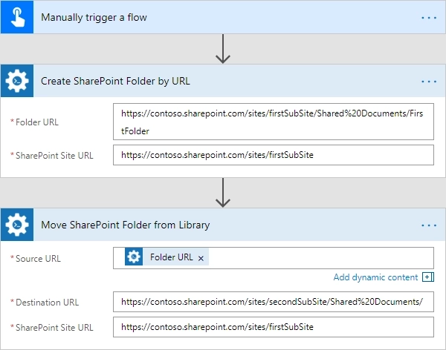This screenshot has height=350, width=446.
Task: Click the gear icon inside the Folder URL token
Action: coord(134,257)
